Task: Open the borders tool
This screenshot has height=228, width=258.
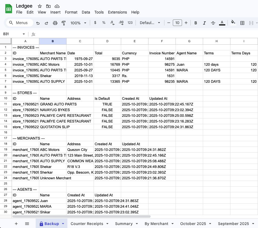Action: (242, 23)
